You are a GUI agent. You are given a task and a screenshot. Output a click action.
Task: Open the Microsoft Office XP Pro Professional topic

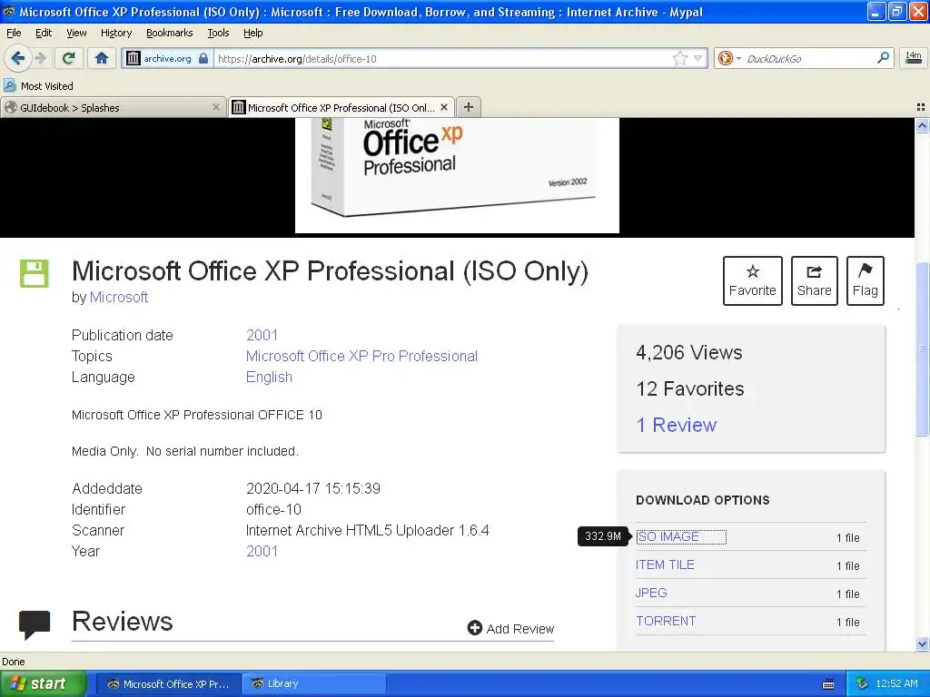[x=361, y=356]
